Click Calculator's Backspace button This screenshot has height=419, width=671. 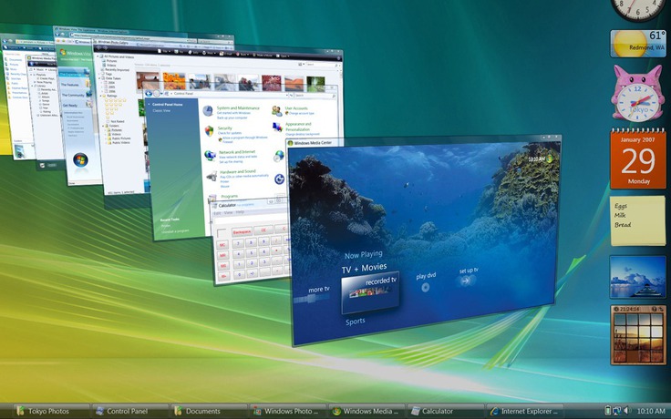coord(243,231)
